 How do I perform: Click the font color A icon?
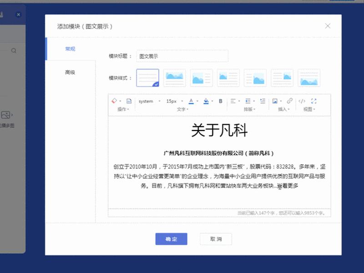click(191, 101)
